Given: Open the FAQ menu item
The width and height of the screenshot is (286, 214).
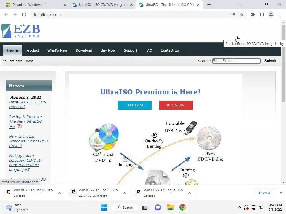Looking at the screenshot, I should tap(149, 50).
